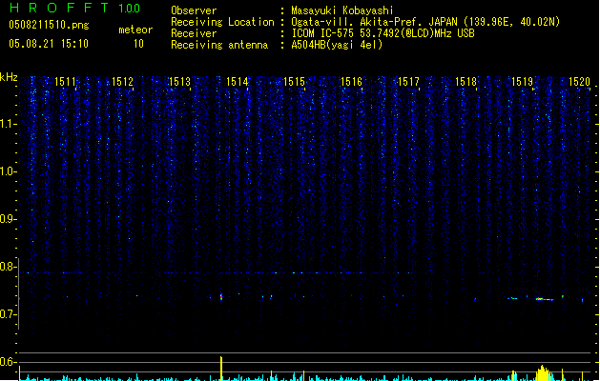Click the 1520 time marker
Screen dimensions: 600x381
pyautogui.click(x=579, y=82)
